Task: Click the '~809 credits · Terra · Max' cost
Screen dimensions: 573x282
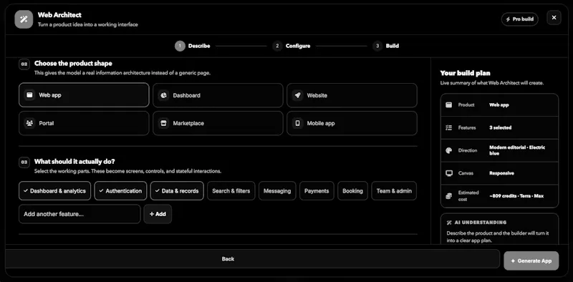Action: 516,196
